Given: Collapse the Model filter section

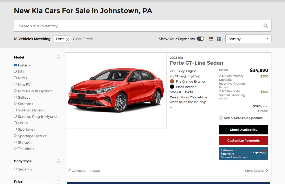Looking at the screenshot, I should coord(59,57).
